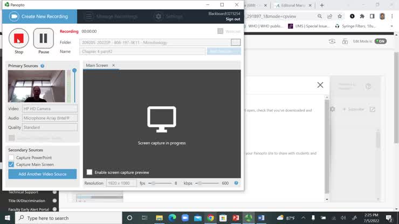
Task: Open Mail app from taskbar
Action: [198, 218]
